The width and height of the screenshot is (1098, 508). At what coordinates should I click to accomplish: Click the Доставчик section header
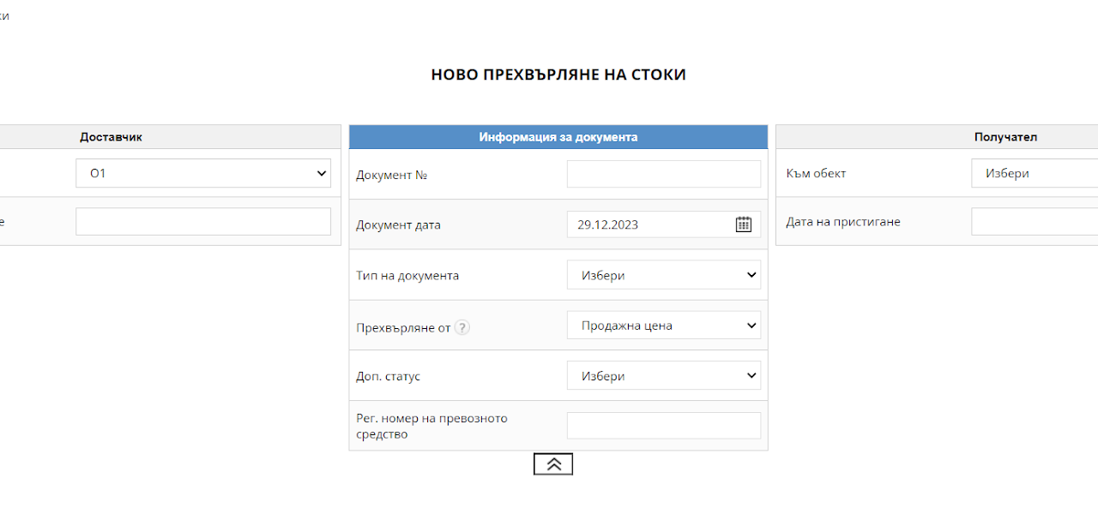[x=112, y=137]
